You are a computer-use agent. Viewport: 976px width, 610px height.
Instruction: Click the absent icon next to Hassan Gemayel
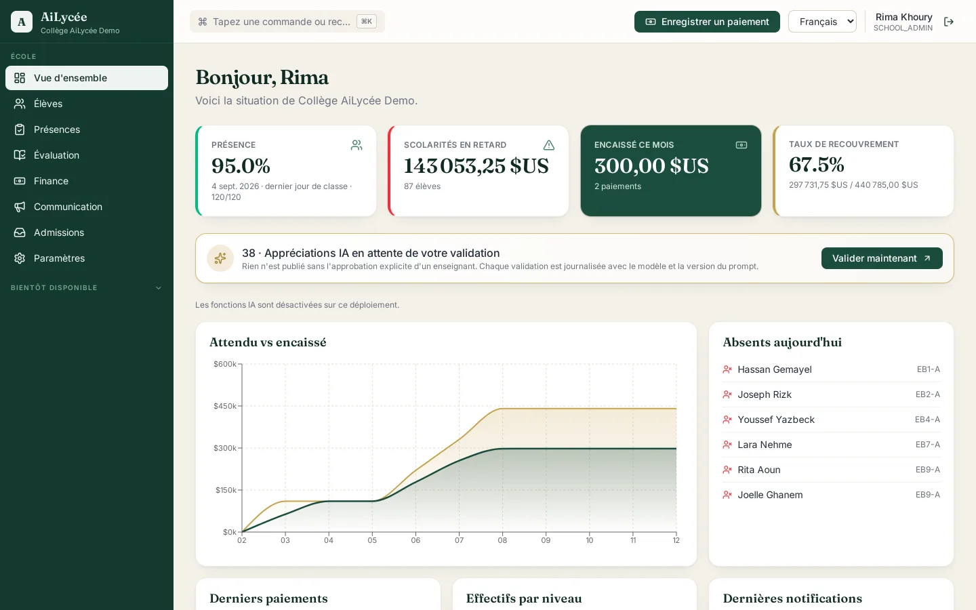727,369
